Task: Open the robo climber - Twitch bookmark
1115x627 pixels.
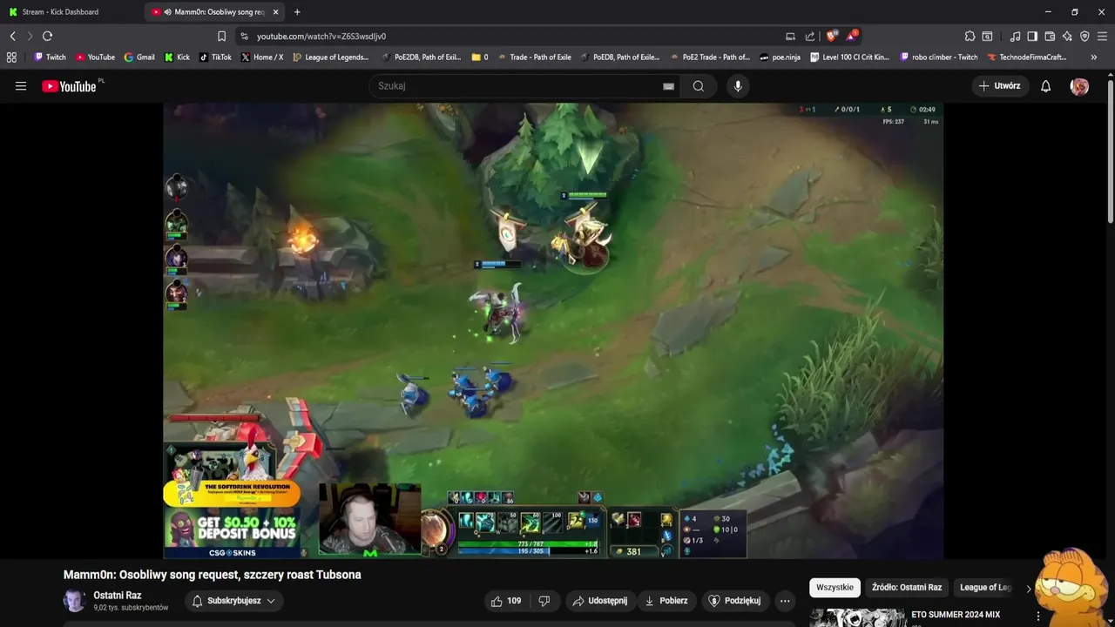Action: 938,57
